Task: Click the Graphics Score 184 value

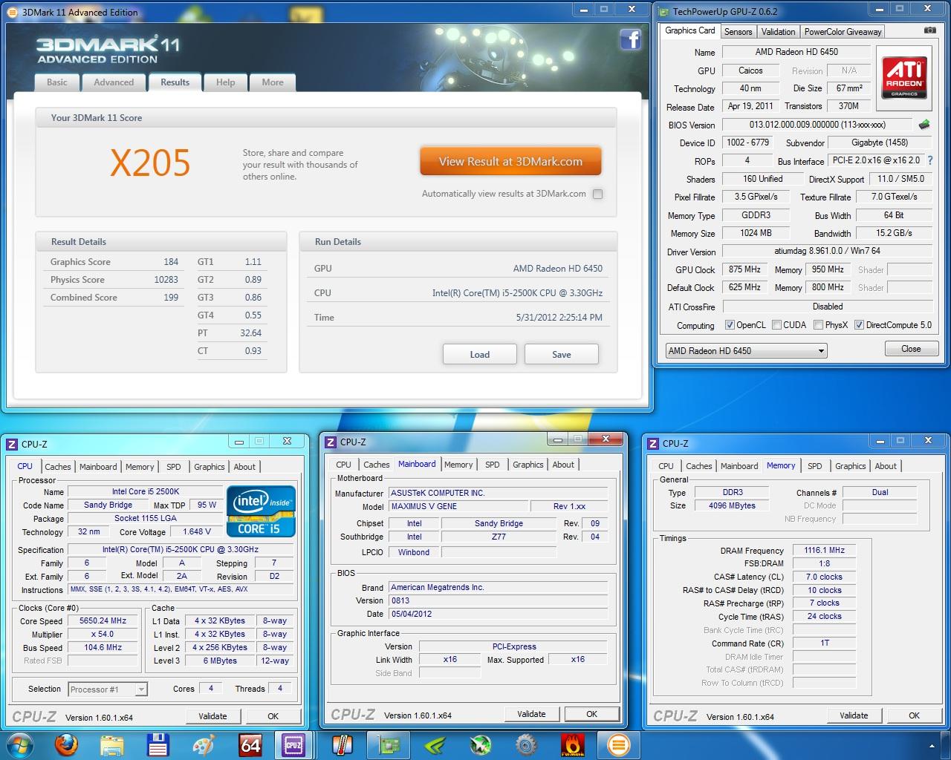Action: [171, 262]
